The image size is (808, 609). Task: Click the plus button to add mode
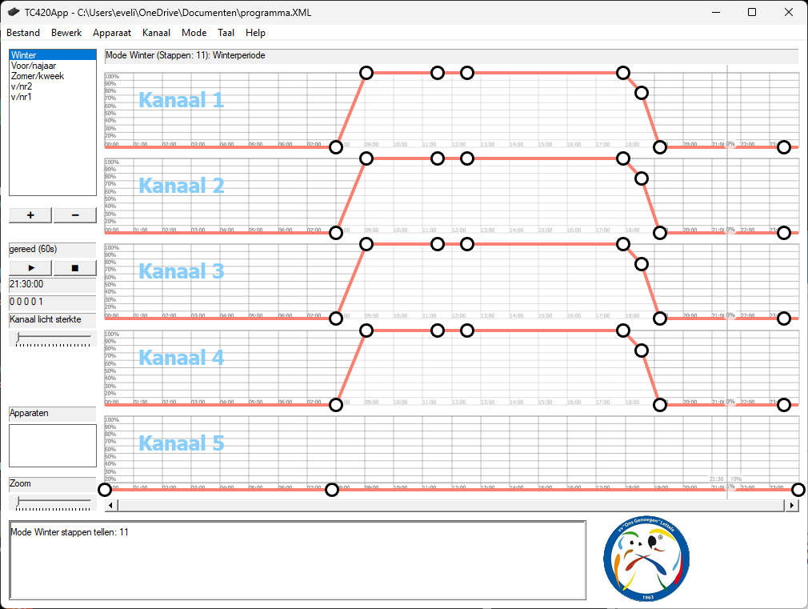(x=30, y=215)
